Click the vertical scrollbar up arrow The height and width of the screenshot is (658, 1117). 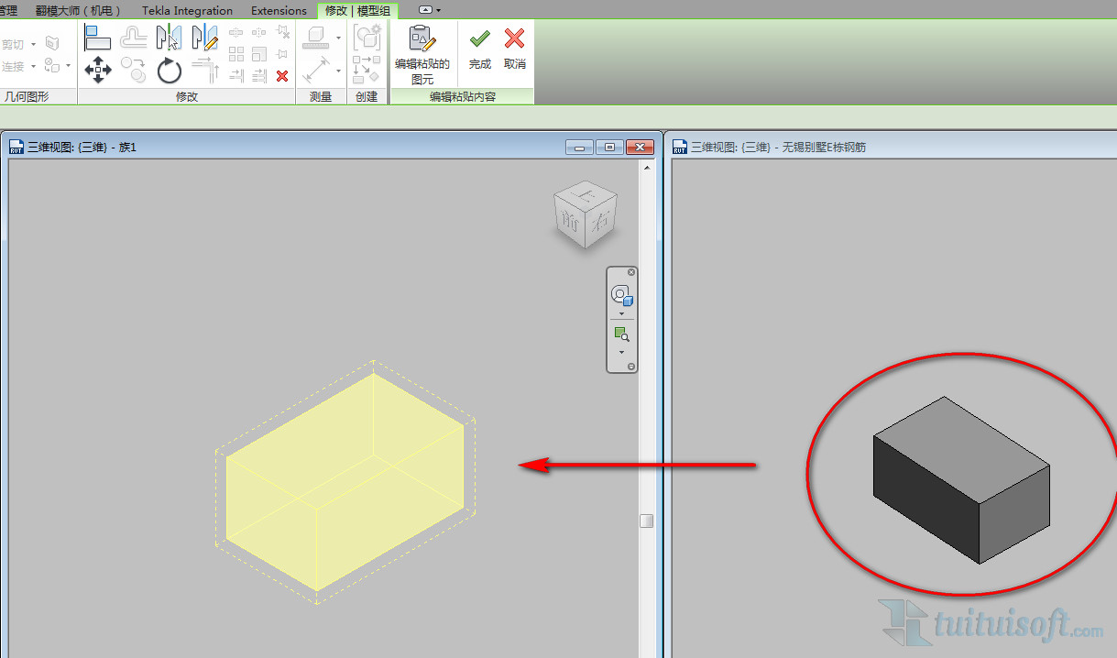pos(648,168)
